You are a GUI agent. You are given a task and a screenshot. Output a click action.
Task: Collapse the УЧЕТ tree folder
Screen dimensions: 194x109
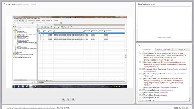[13, 30]
